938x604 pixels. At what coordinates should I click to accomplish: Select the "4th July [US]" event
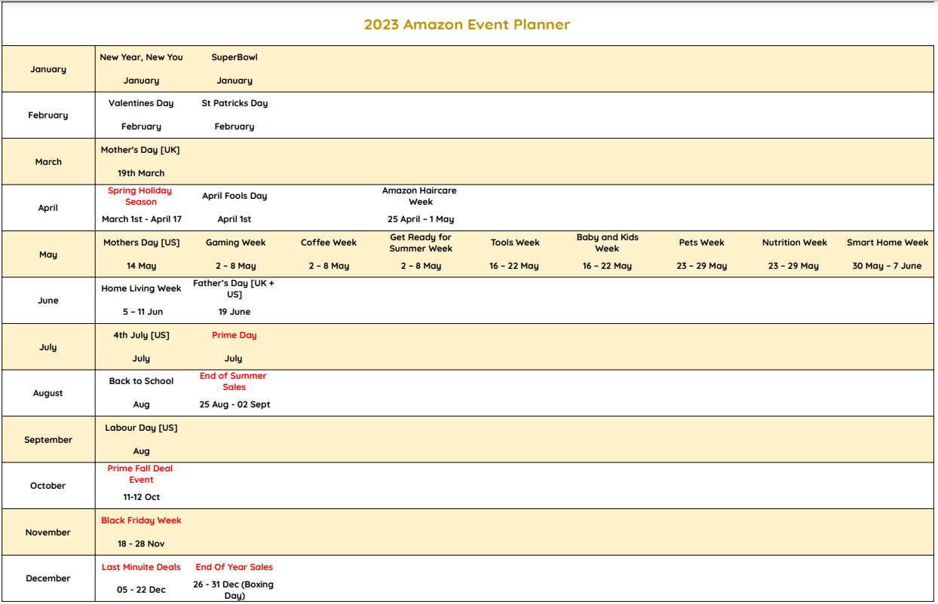pyautogui.click(x=141, y=335)
